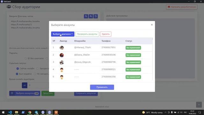The height and width of the screenshot is (115, 204).
Task: Select the @eswq_64gzvzk username
Action: click(82, 62)
